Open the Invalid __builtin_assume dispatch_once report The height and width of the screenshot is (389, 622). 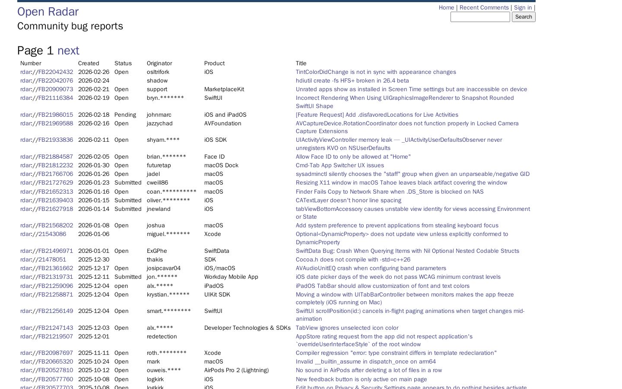click(366, 362)
